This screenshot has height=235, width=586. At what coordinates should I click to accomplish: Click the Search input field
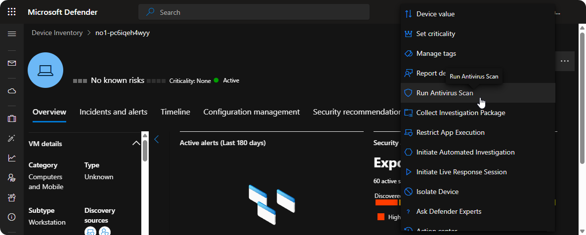253,12
